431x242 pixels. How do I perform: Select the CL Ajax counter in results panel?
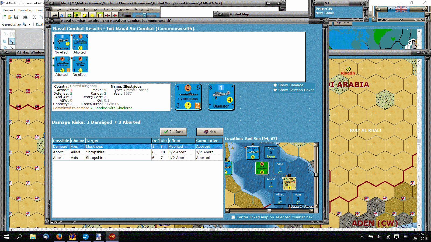(x=80, y=65)
